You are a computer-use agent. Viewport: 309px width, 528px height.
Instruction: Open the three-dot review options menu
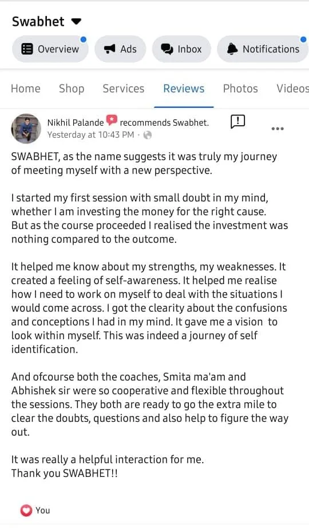click(x=278, y=129)
